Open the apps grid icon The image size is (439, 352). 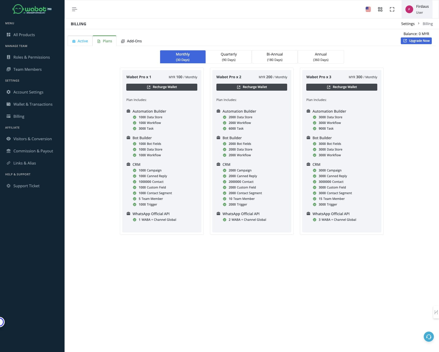tap(380, 9)
